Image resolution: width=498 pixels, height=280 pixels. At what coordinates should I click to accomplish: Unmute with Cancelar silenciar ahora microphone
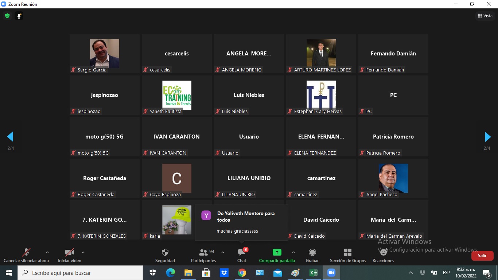26,255
